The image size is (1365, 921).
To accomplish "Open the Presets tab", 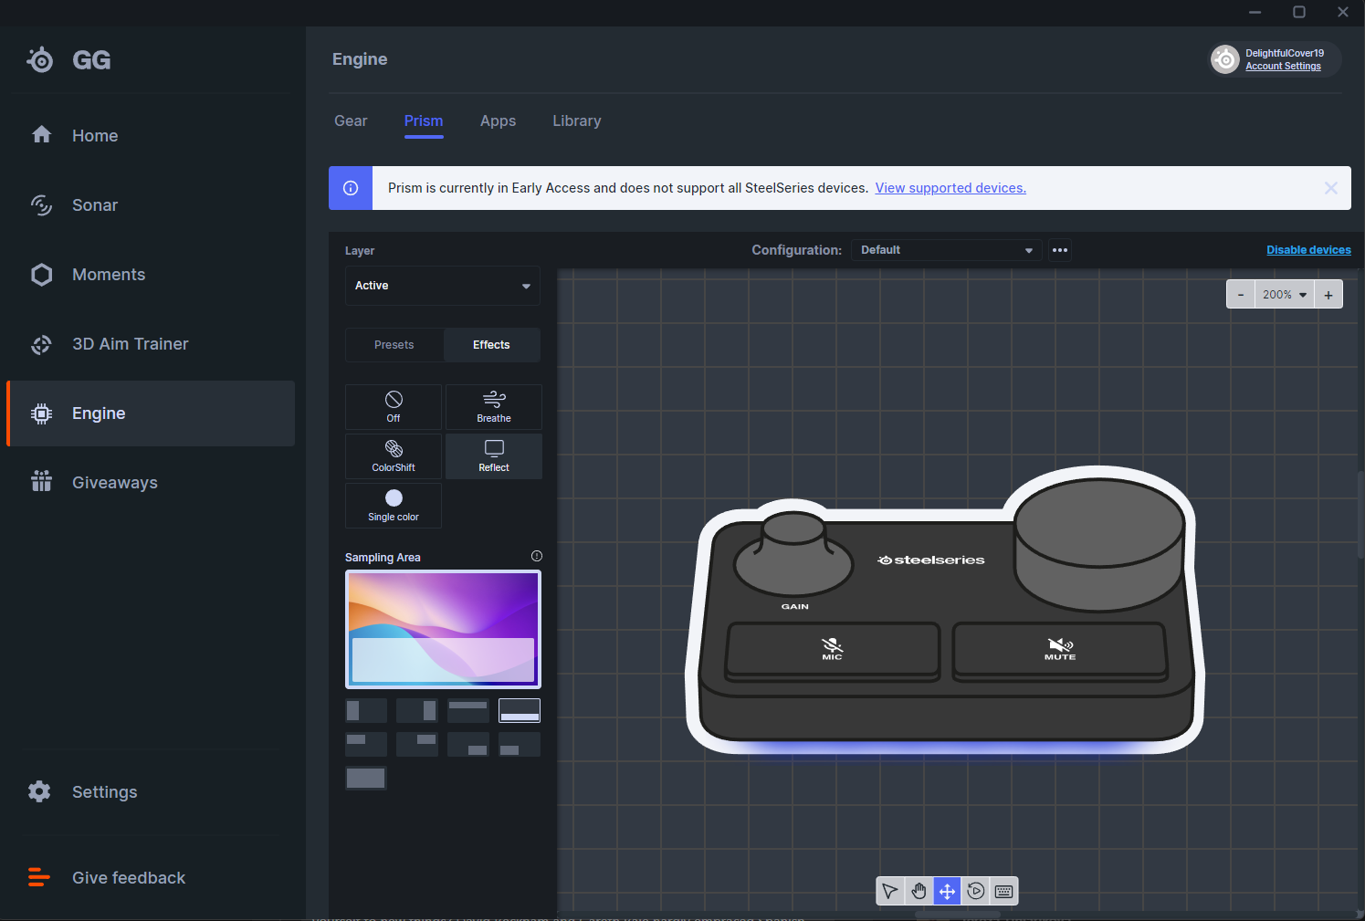I will pos(394,345).
